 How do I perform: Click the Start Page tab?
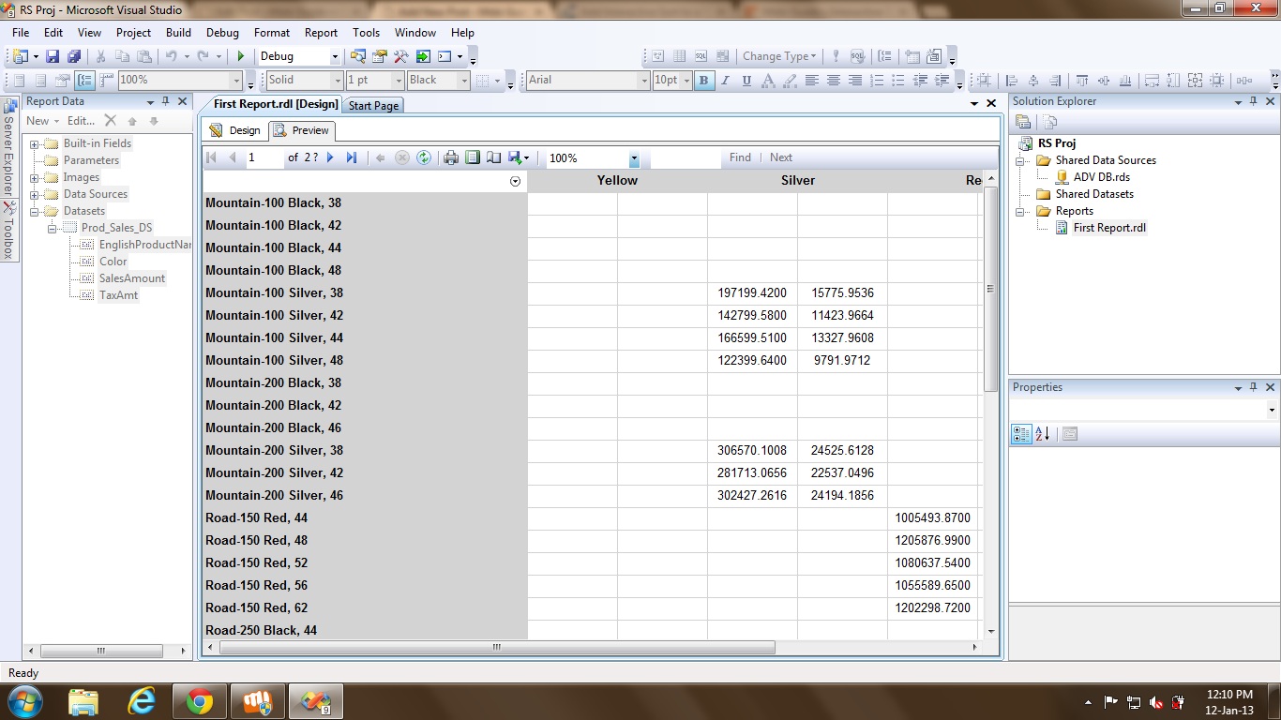[x=373, y=106]
